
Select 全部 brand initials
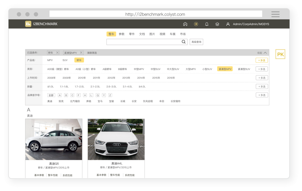(x=51, y=95)
